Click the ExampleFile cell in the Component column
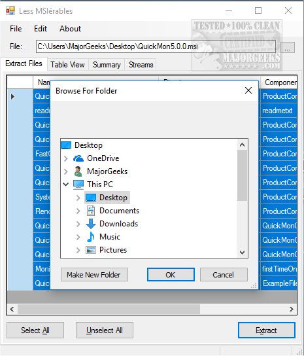This screenshot has width=304, height=356. tap(279, 283)
